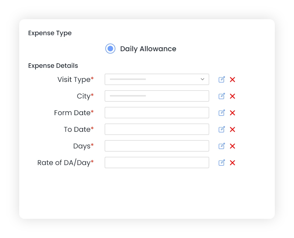This screenshot has width=294, height=238.
Task: Select the Daily Allowance radio button
Action: (110, 49)
